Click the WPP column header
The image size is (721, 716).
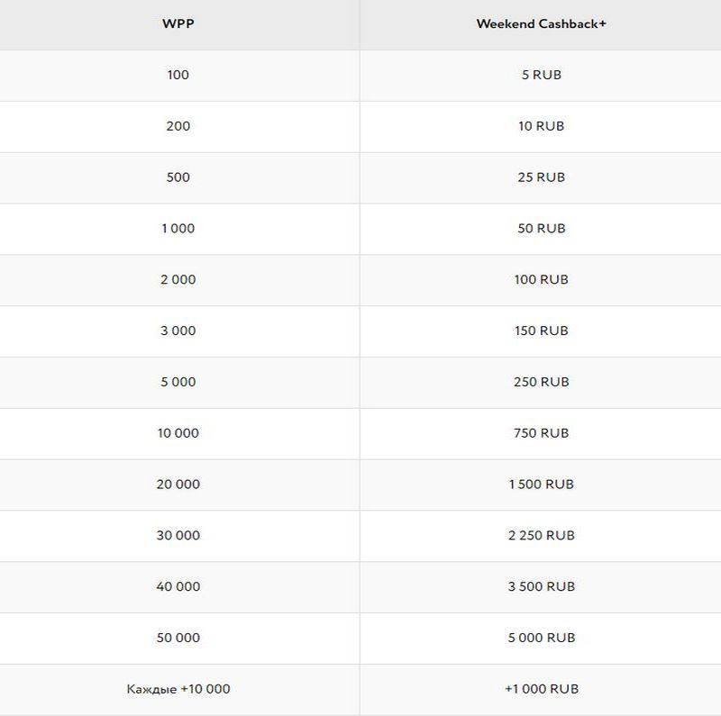(x=178, y=24)
